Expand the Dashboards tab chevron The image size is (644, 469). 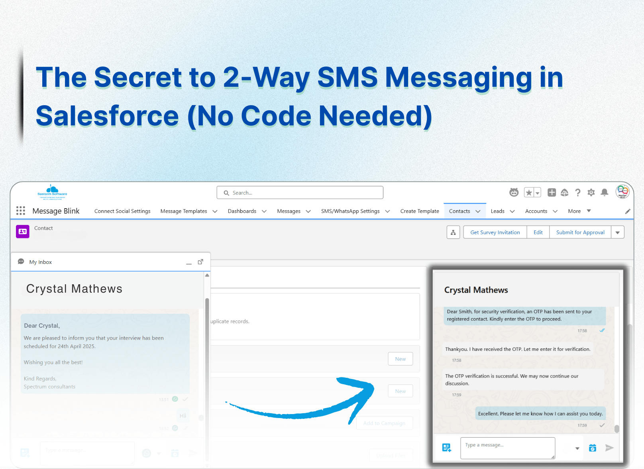(264, 211)
